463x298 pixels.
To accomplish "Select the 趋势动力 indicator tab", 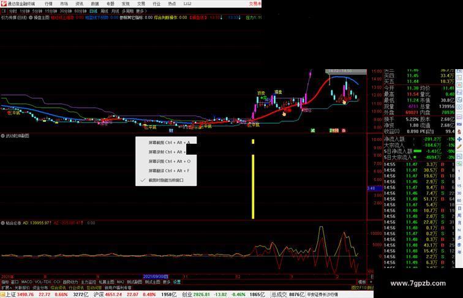I will tap(70, 282).
